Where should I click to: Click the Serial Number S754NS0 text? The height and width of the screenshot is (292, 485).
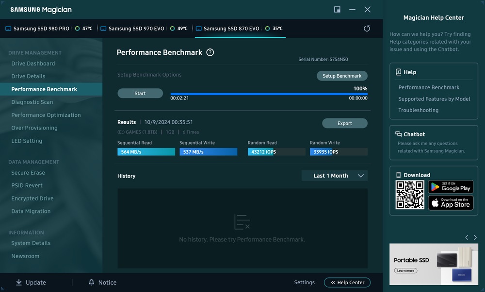[323, 59]
